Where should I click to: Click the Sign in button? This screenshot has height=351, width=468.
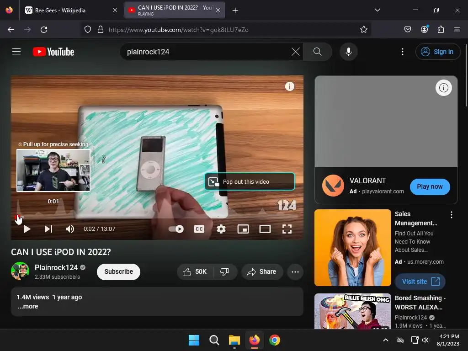pyautogui.click(x=437, y=52)
